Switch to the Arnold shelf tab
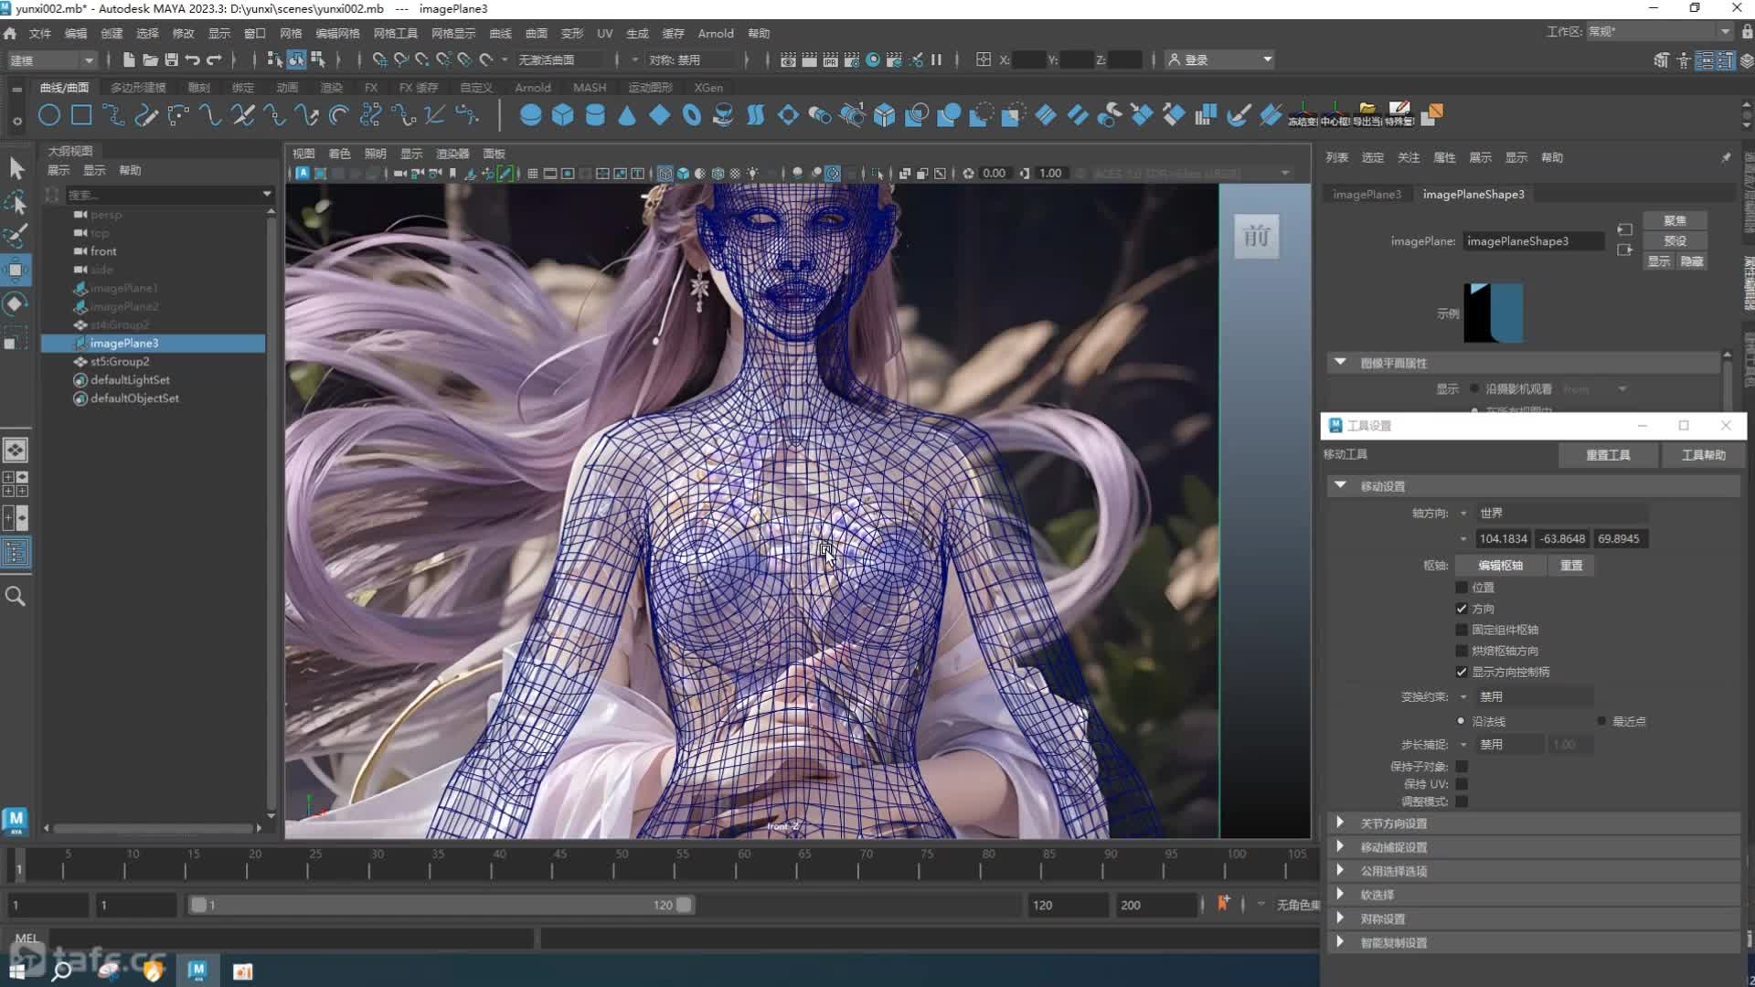 point(533,88)
